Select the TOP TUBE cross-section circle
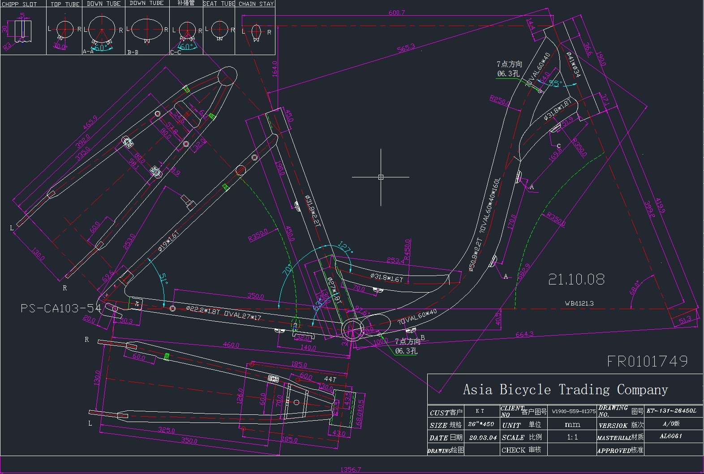Screen dimensions: 704x474 coord(64,30)
